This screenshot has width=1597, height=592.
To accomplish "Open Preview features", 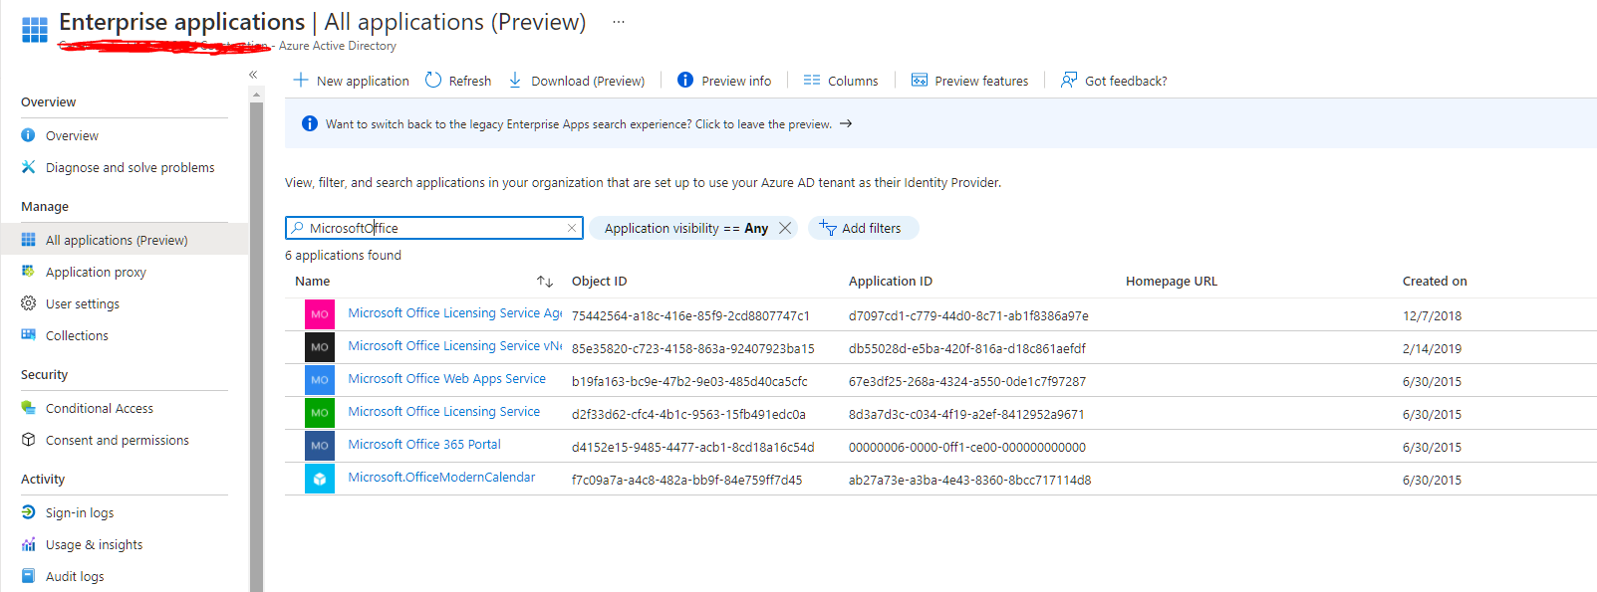I will [x=969, y=81].
